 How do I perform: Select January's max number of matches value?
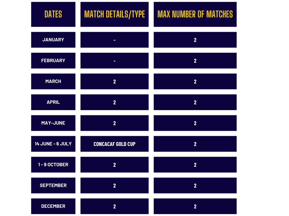(195, 40)
